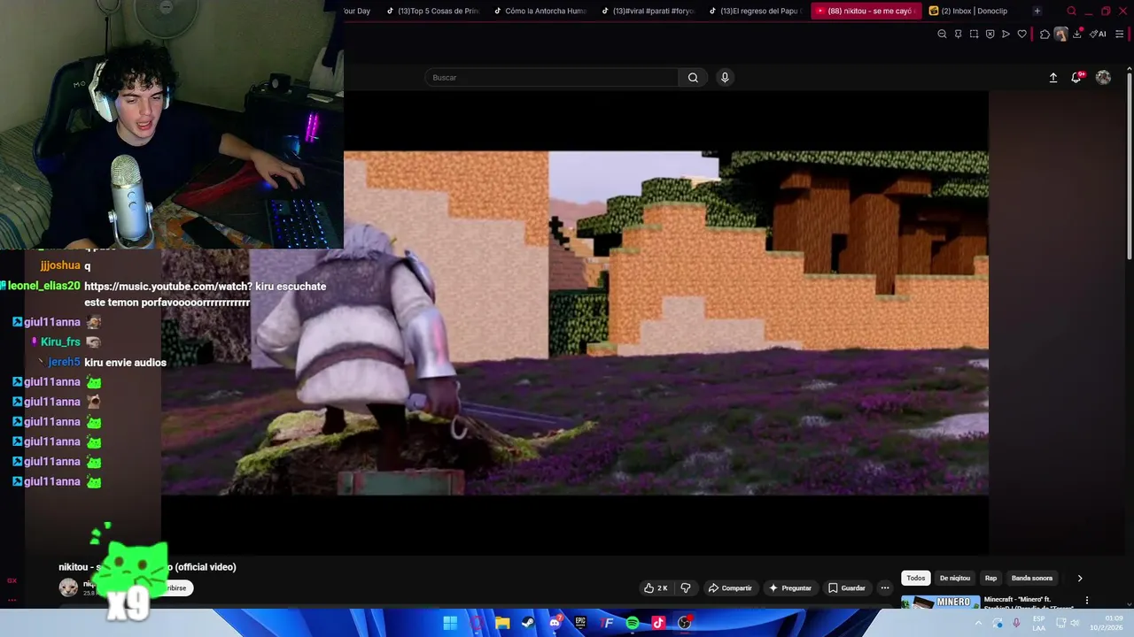Click ESP LAA language indicator

[1038, 623]
